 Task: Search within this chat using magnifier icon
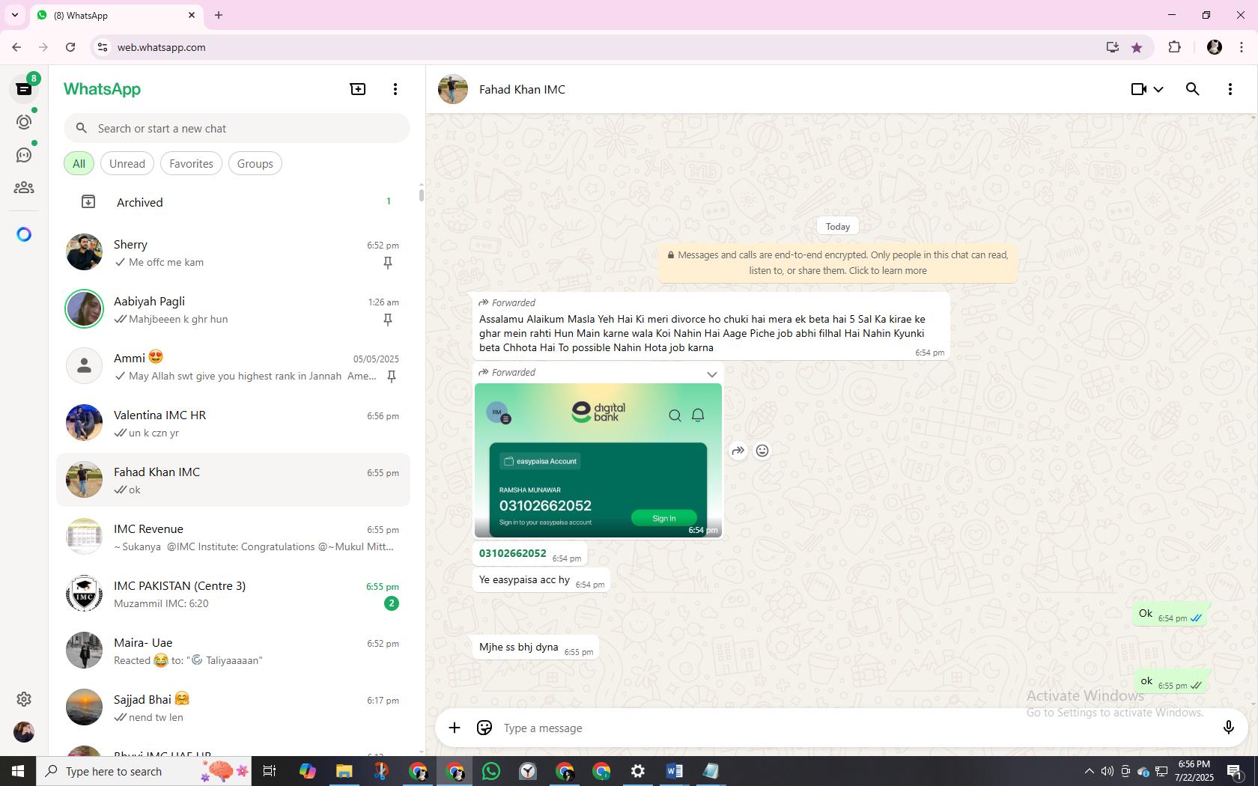[1193, 89]
